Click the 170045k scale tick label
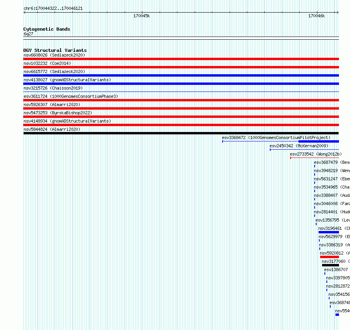This screenshot has width=350, height=330. [x=142, y=16]
